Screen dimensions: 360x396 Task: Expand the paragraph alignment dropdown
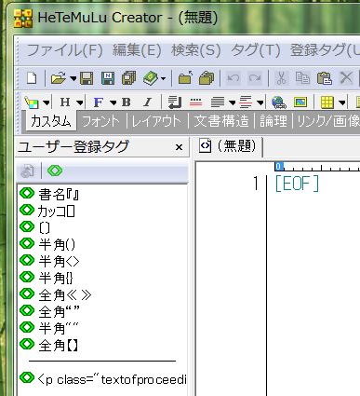pos(232,102)
